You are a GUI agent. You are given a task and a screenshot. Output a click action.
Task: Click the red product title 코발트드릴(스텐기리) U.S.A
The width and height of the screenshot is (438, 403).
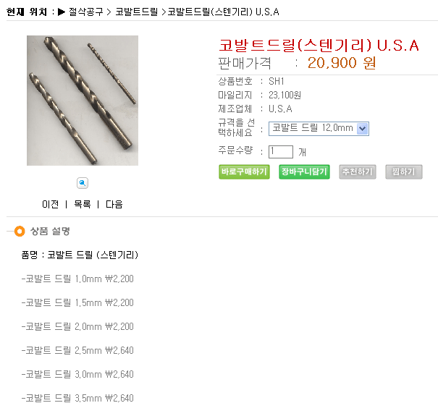(319, 46)
